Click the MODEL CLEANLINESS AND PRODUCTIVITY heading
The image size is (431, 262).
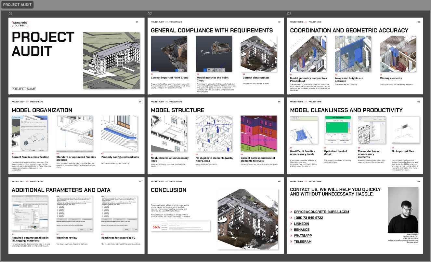(x=346, y=110)
